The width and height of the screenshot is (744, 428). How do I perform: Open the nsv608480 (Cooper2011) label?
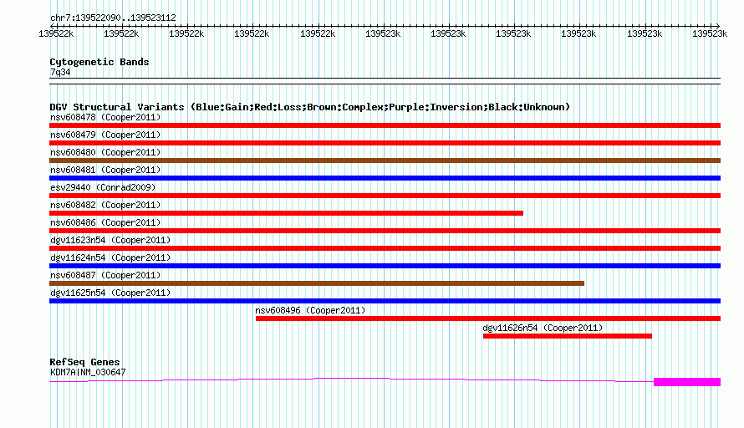(x=105, y=152)
